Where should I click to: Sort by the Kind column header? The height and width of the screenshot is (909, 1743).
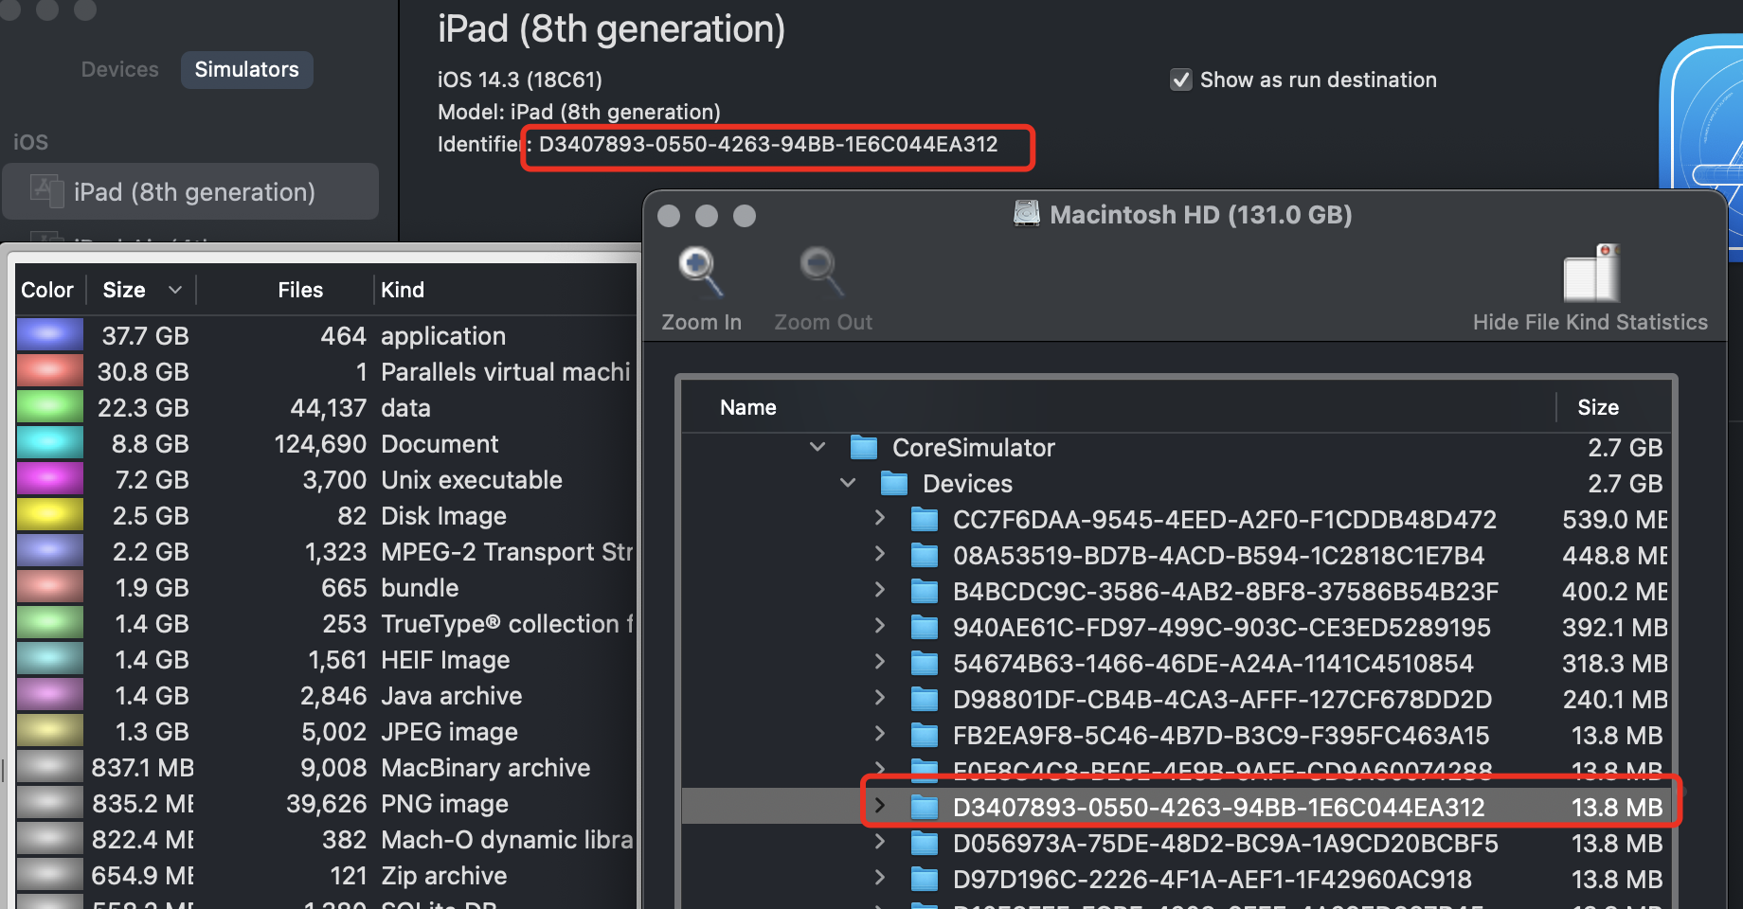point(403,290)
